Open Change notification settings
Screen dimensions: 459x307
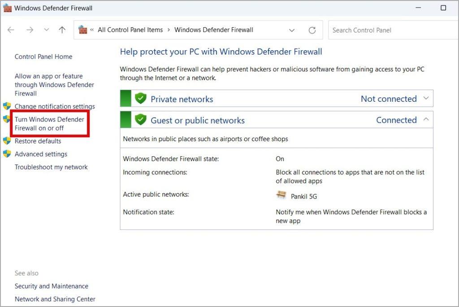pos(55,106)
